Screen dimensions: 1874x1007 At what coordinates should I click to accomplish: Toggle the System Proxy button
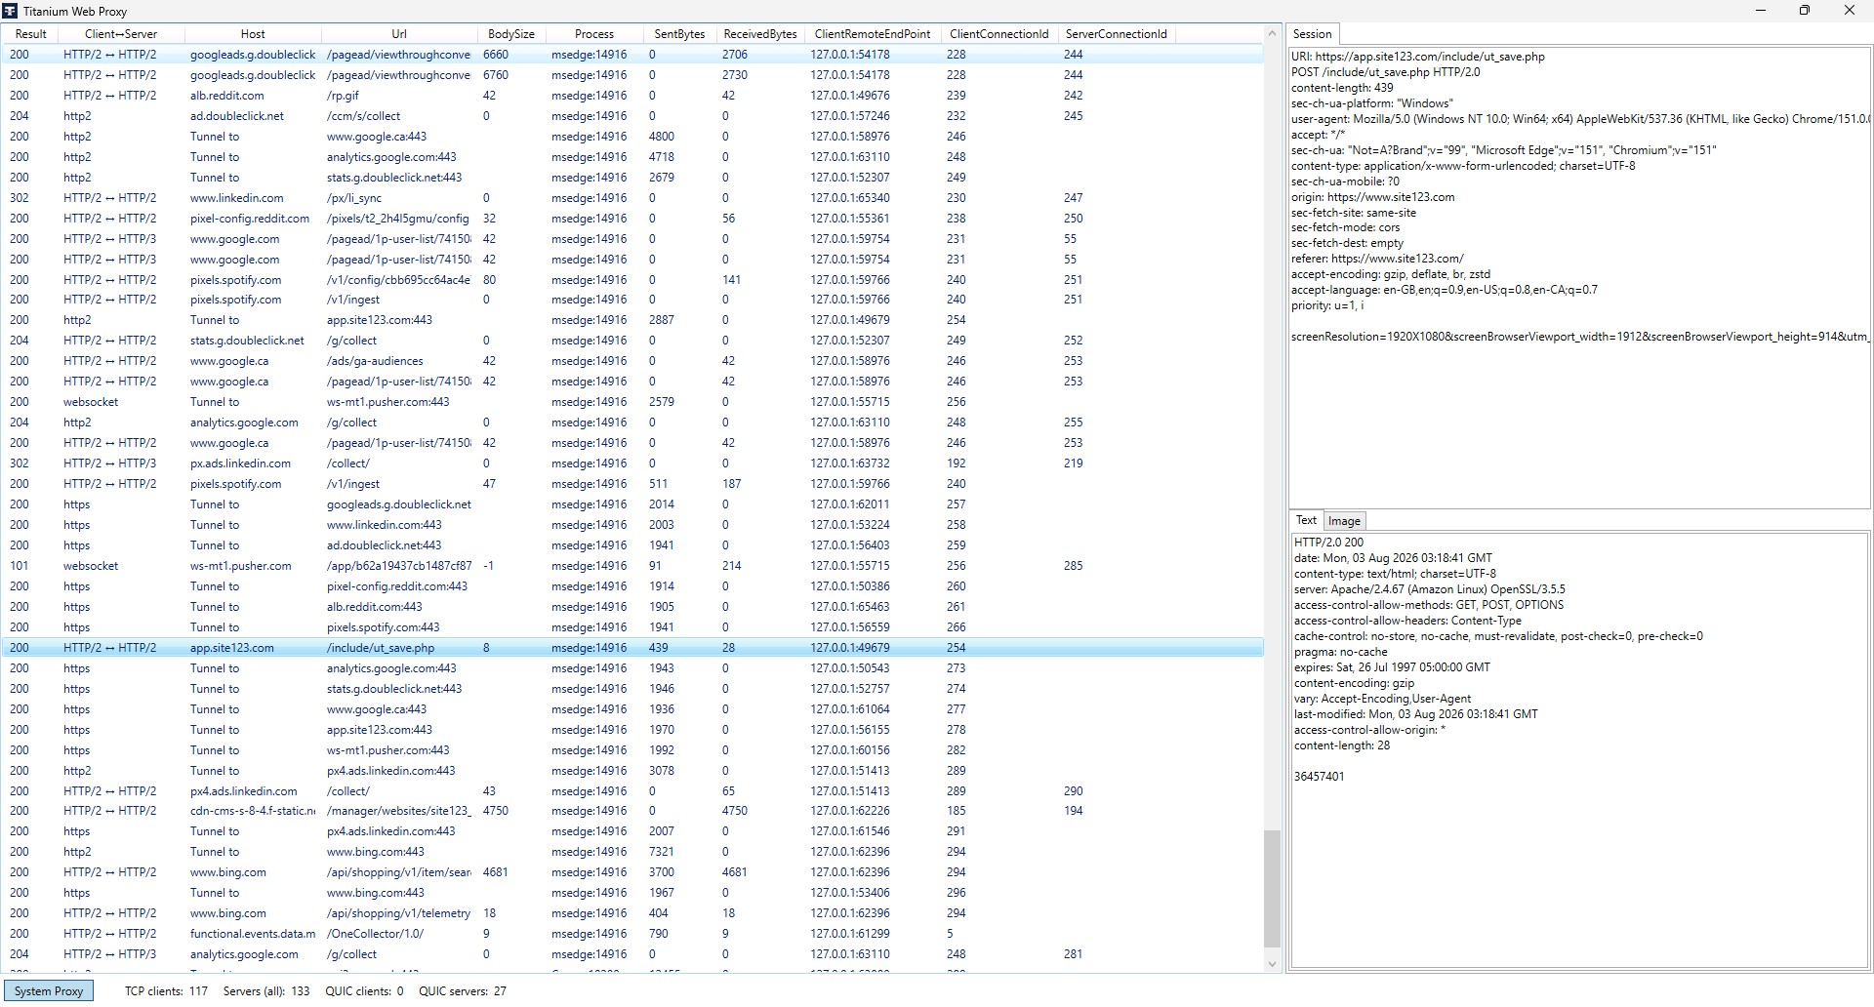click(49, 991)
